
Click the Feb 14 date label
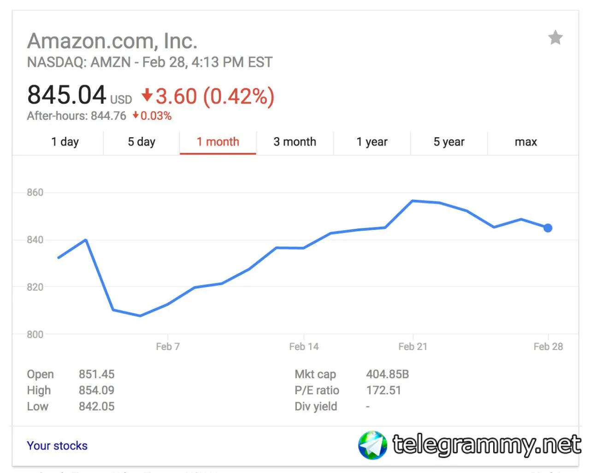[x=304, y=346]
